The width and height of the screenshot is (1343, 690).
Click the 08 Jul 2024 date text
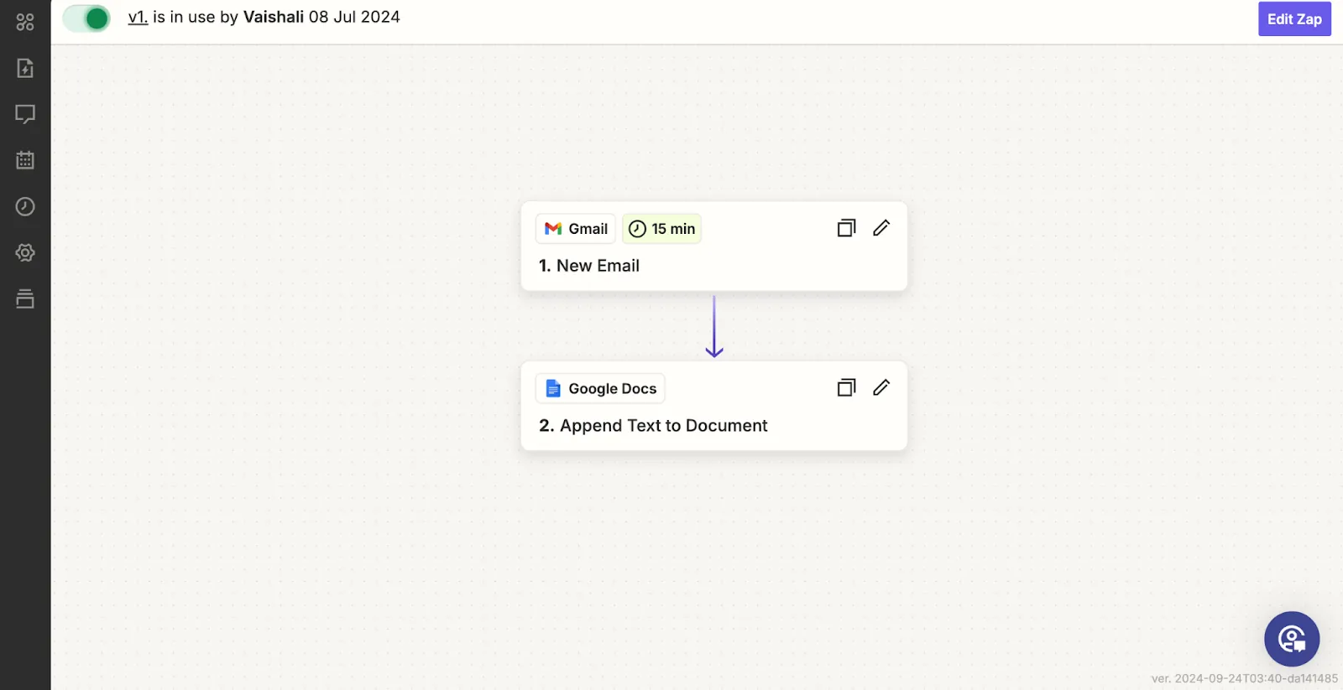click(x=354, y=17)
